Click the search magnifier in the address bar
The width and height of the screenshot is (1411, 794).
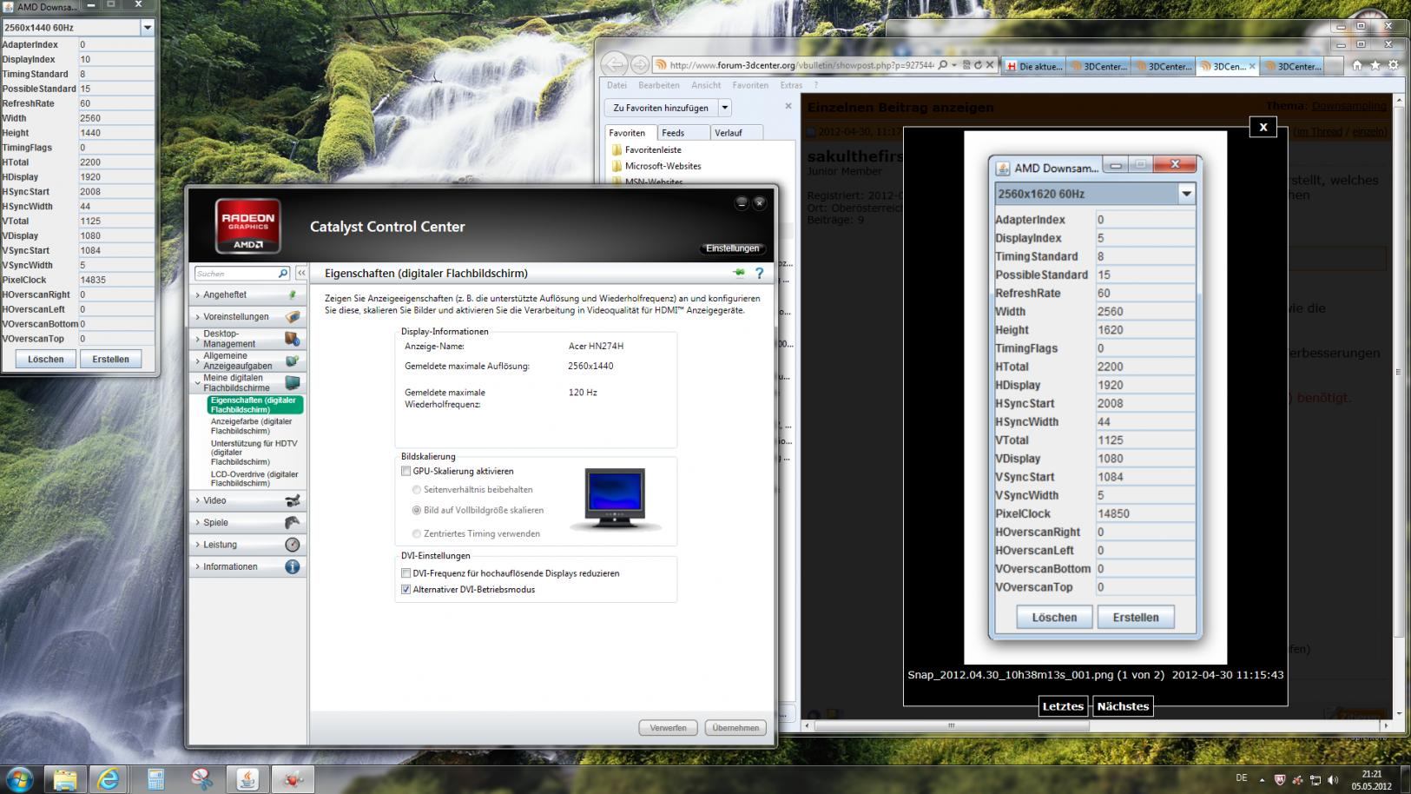click(943, 64)
